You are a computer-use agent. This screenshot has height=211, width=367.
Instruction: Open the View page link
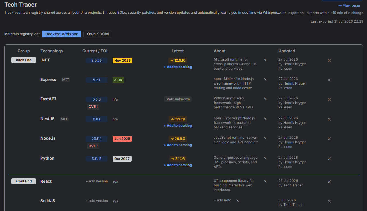349,5
